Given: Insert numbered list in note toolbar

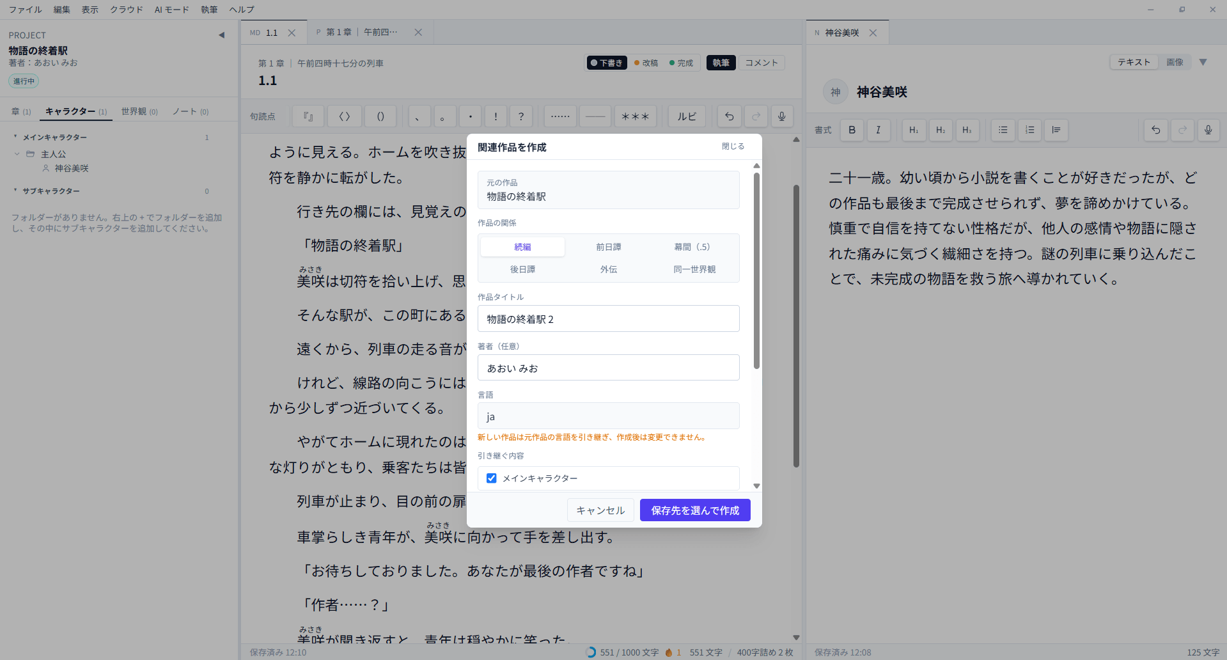Looking at the screenshot, I should click(x=1029, y=130).
